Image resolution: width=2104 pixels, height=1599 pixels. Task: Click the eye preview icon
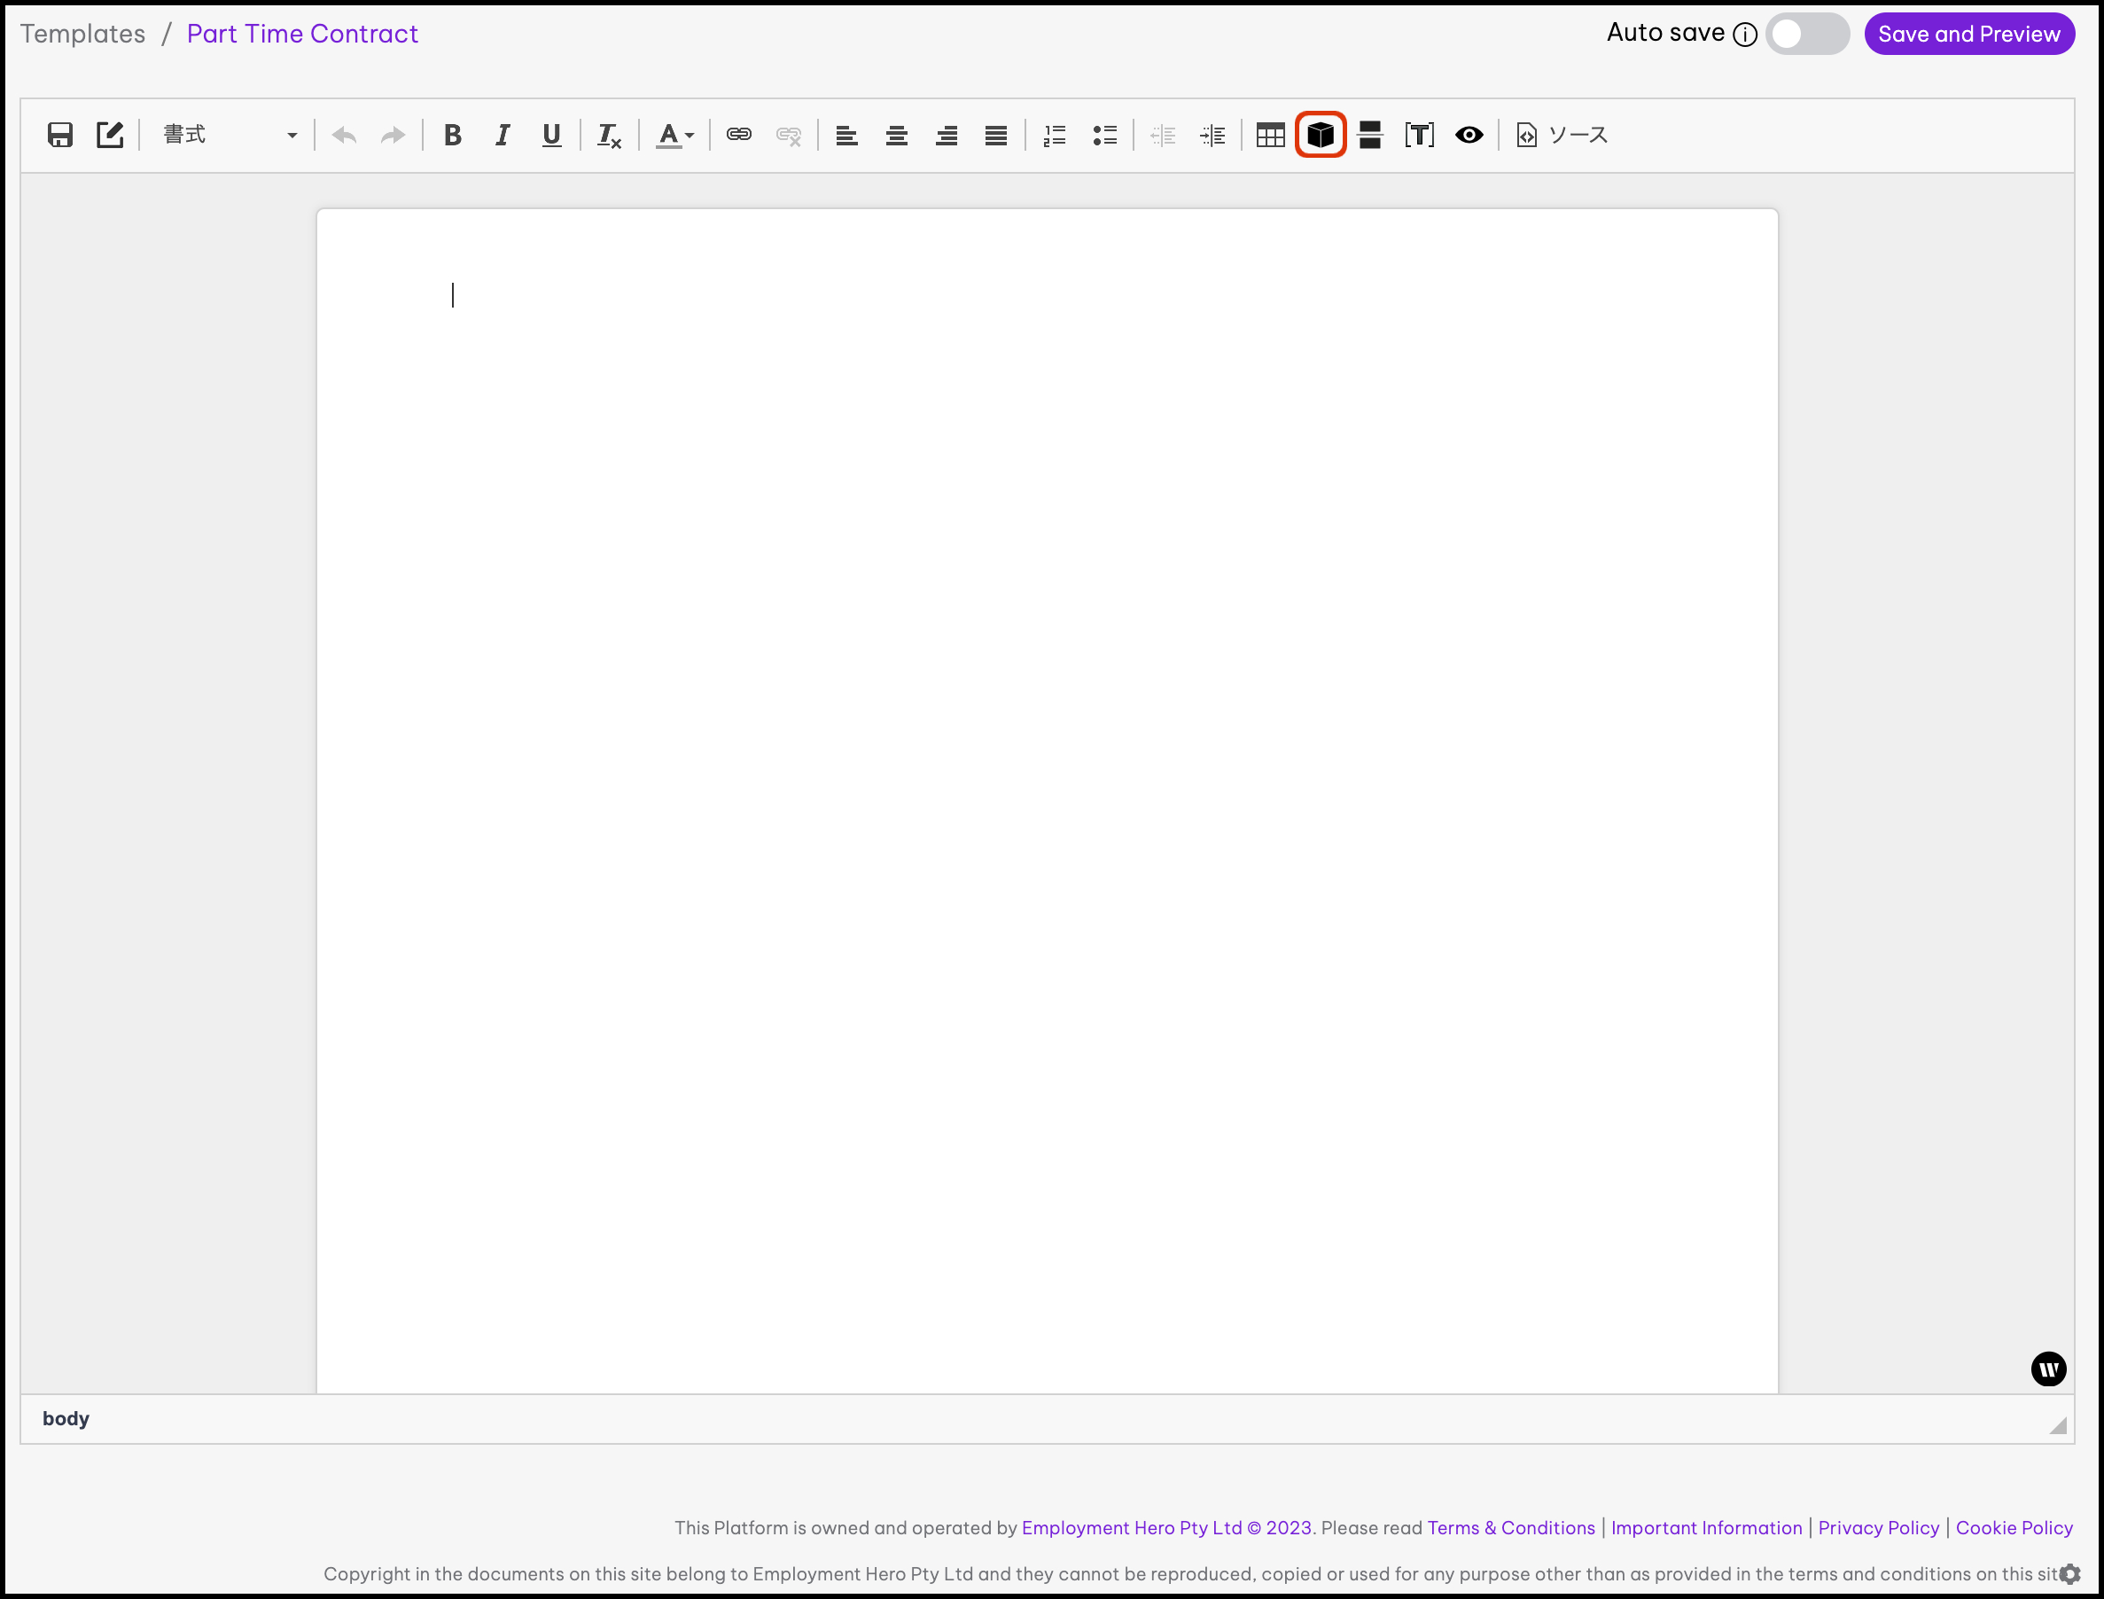(x=1469, y=135)
